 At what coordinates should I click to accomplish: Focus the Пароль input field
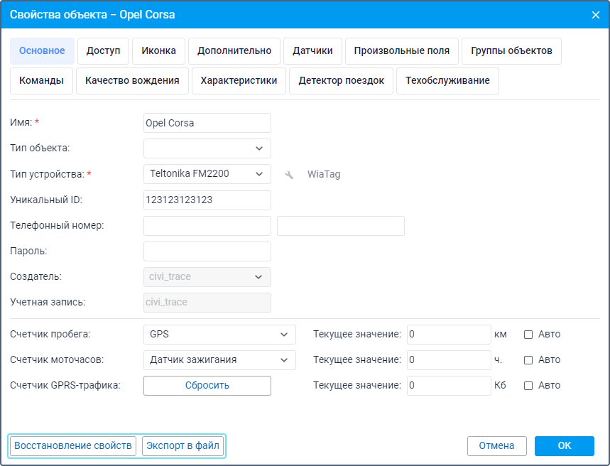[207, 251]
